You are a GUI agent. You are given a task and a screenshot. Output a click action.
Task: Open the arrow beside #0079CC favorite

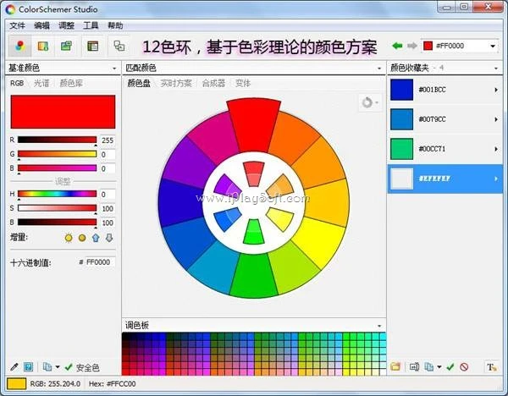click(496, 119)
